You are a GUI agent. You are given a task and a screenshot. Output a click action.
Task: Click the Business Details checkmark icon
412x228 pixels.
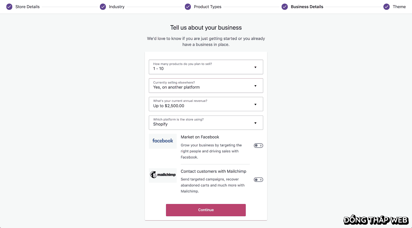(285, 7)
